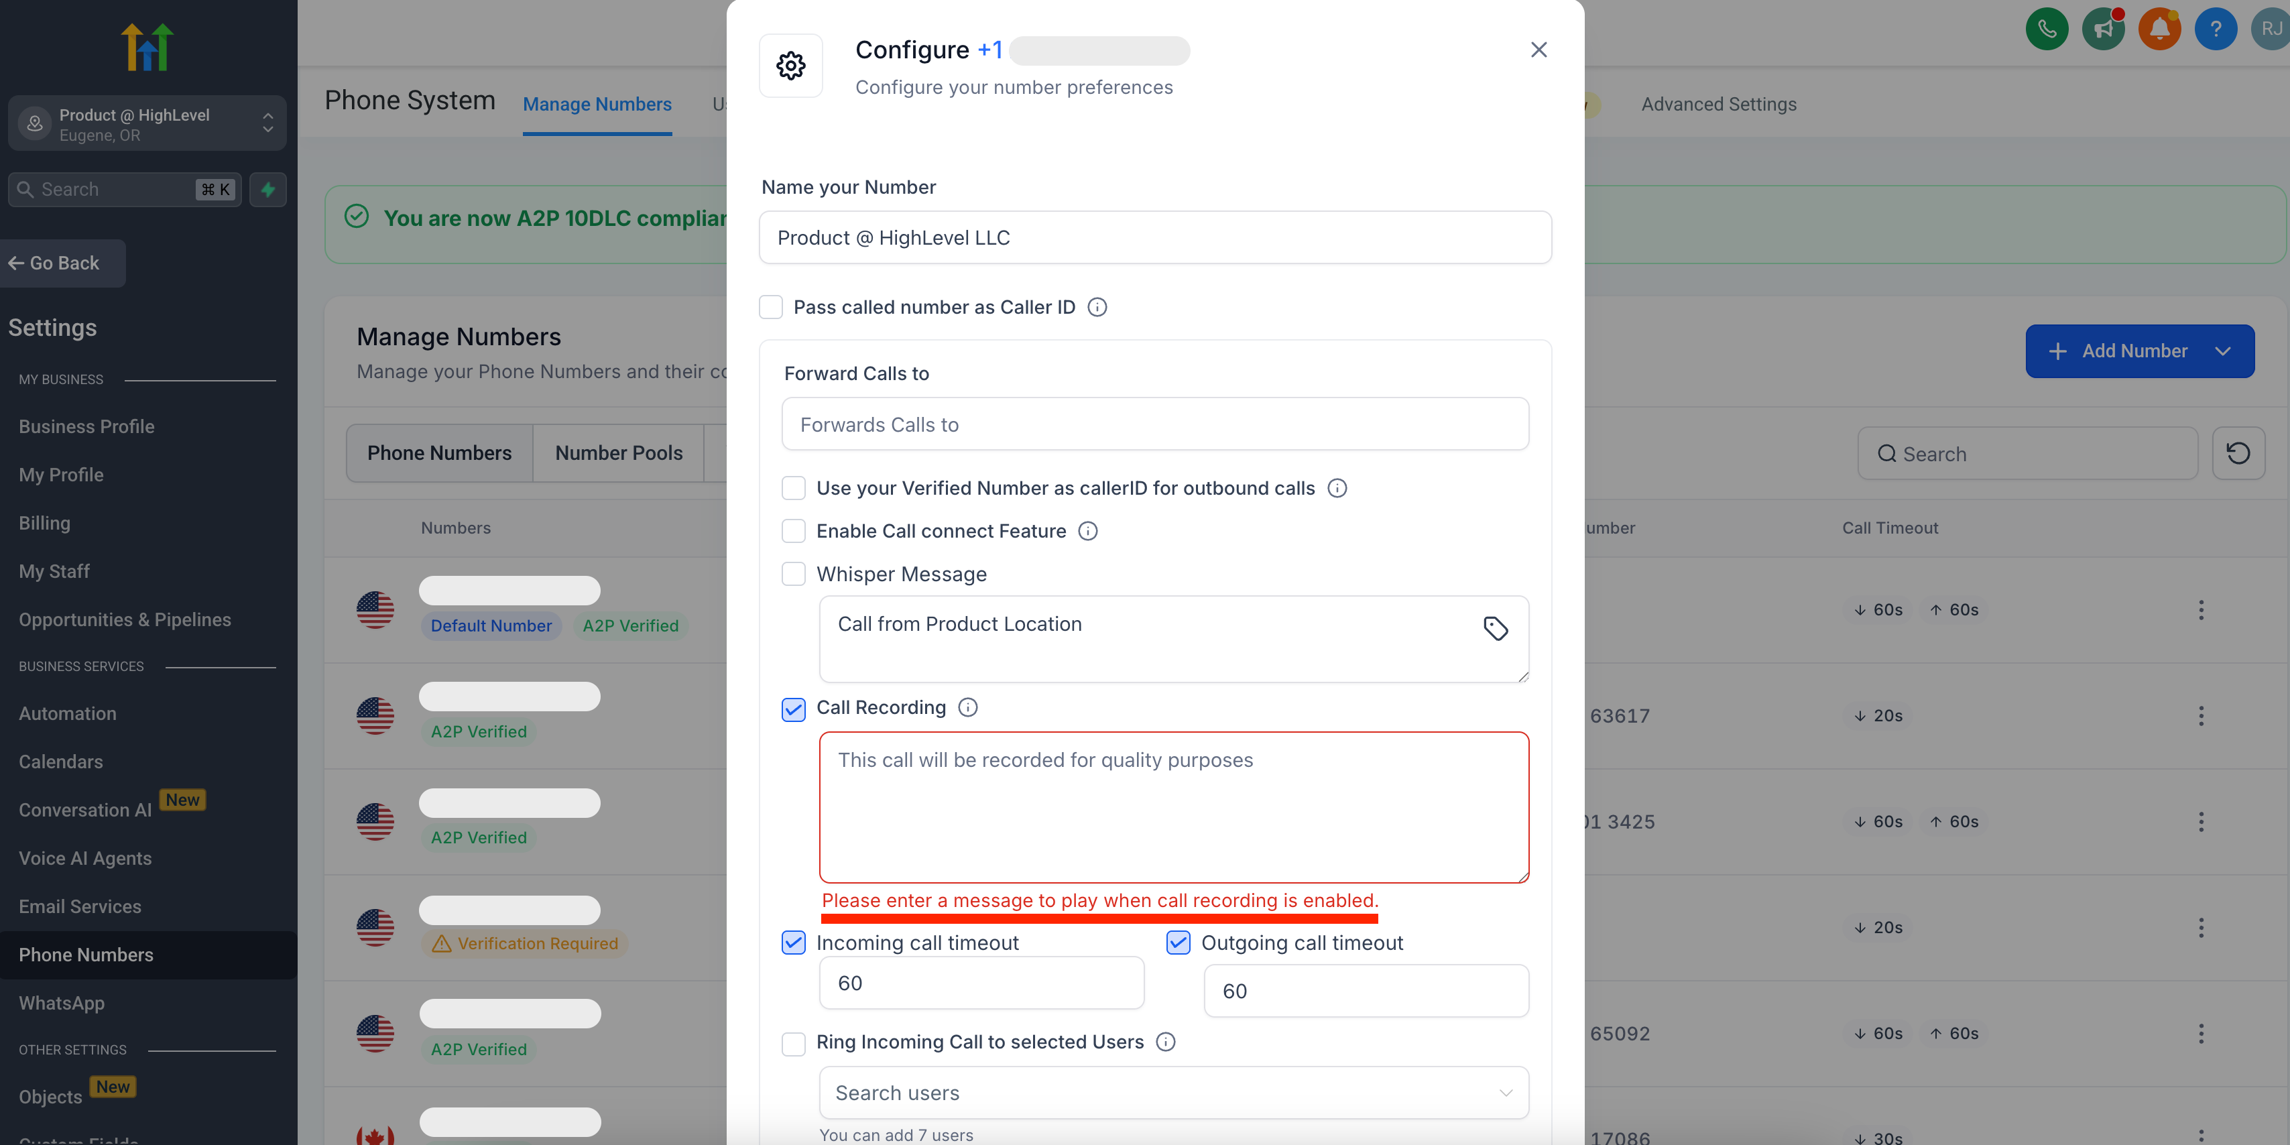This screenshot has height=1145, width=2290.
Task: Check the Whisper Message checkbox
Action: (x=793, y=575)
